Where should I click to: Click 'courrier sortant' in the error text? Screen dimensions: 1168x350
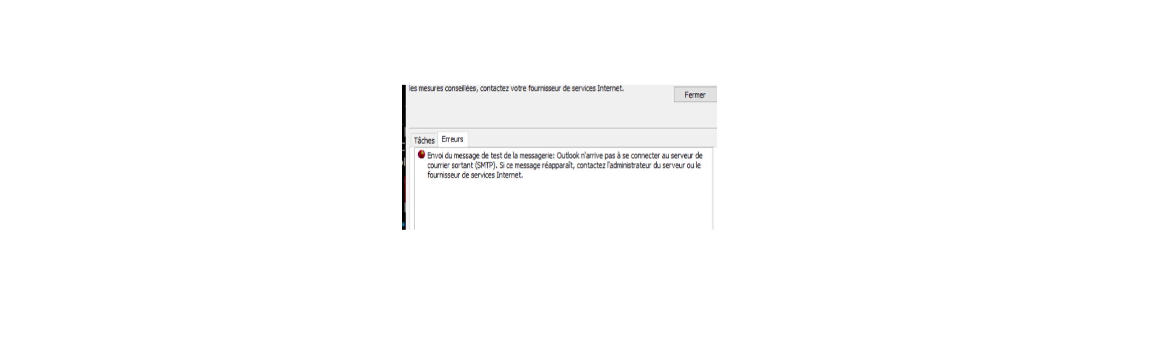tap(450, 165)
